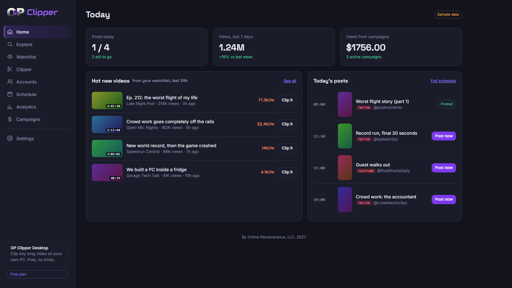The width and height of the screenshot is (512, 288).
Task: Navigate to Campaigns in sidebar
Action: 37,119
